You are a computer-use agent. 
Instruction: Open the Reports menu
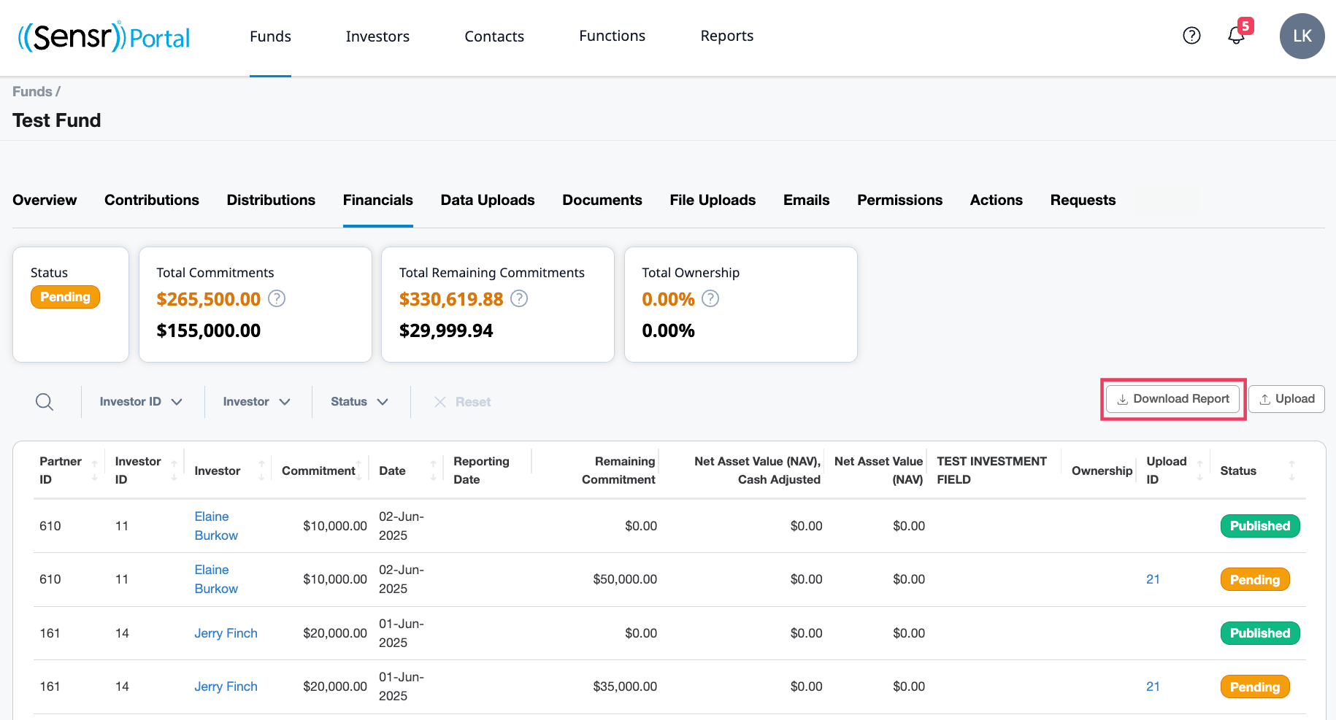tap(727, 36)
